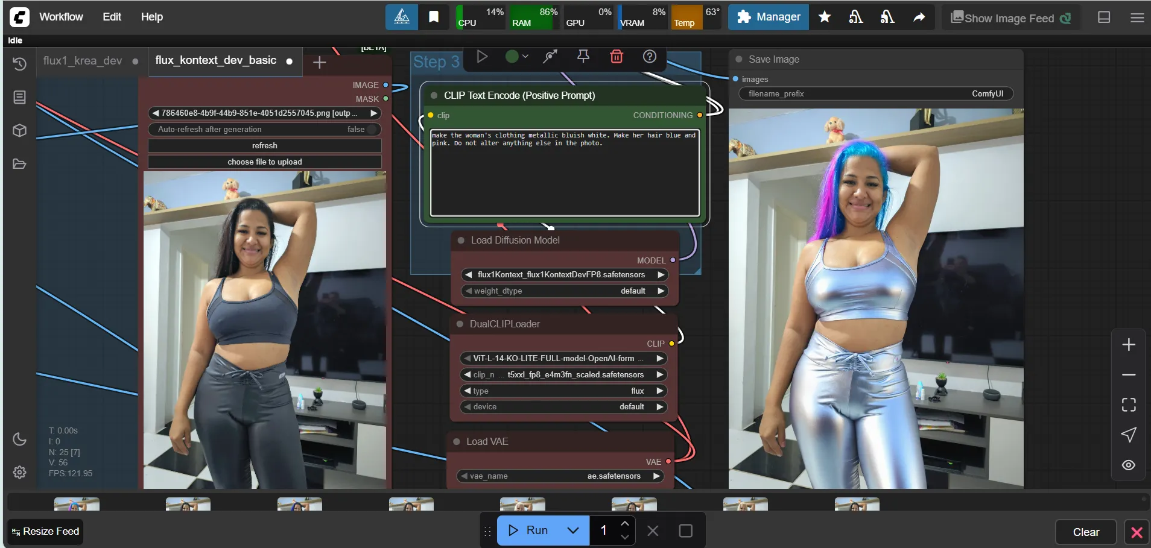Toggle link visibility eye icon
The image size is (1151, 548).
click(1128, 465)
